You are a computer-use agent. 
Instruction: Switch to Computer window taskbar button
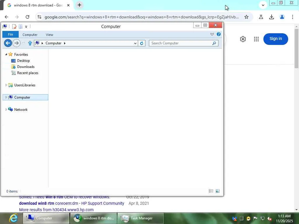(46, 218)
